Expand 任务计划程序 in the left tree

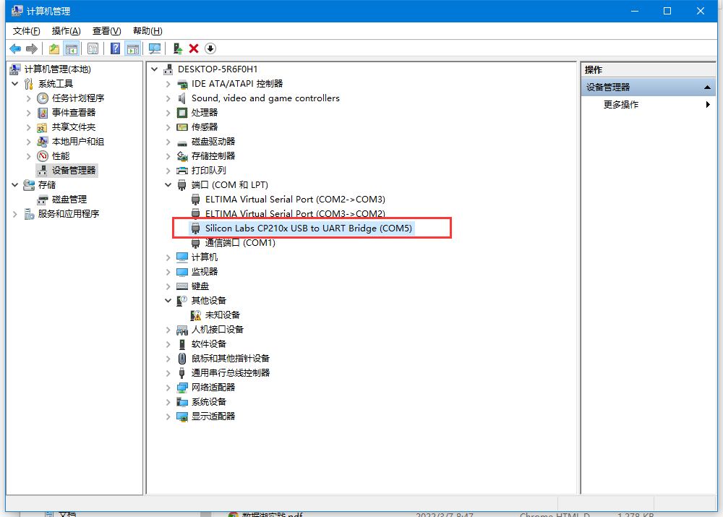[x=29, y=98]
